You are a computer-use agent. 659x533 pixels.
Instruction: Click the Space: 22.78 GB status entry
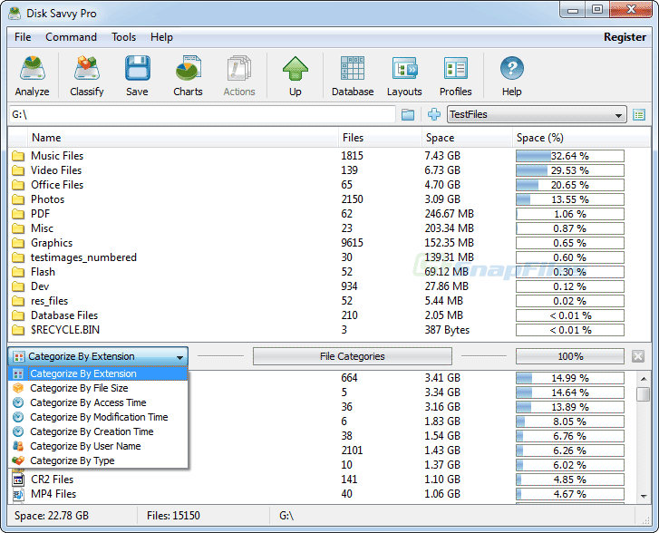click(52, 516)
